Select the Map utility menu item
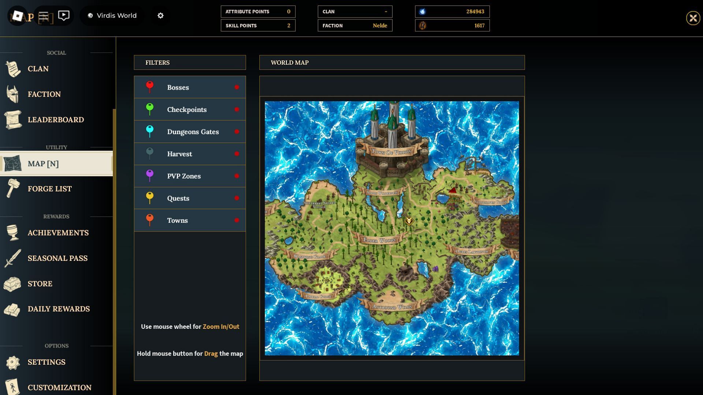 click(x=56, y=163)
